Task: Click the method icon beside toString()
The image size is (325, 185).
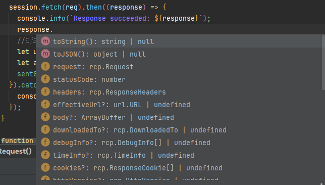Action: click(x=45, y=41)
